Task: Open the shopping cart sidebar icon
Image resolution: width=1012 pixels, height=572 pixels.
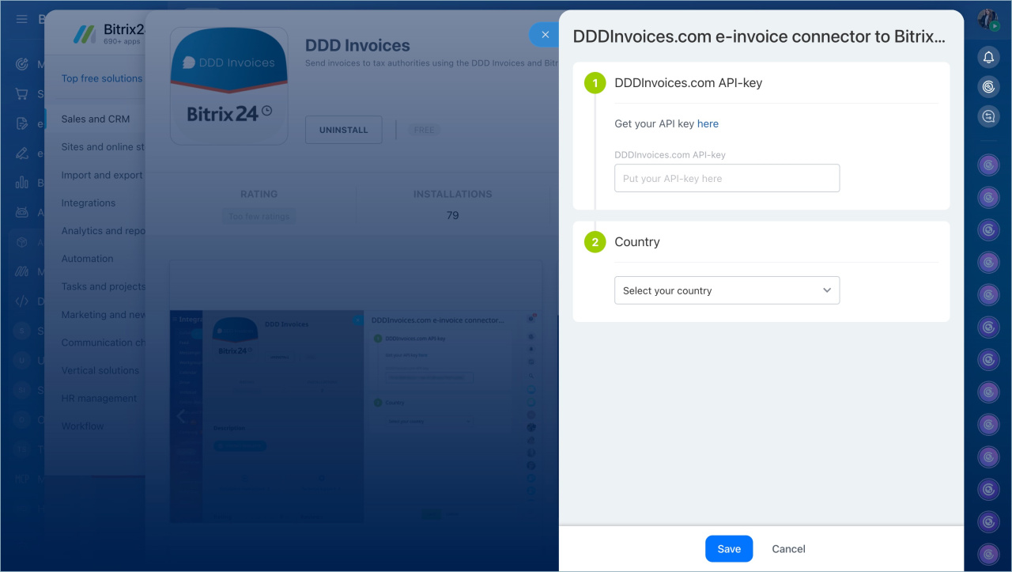Action: click(x=21, y=94)
